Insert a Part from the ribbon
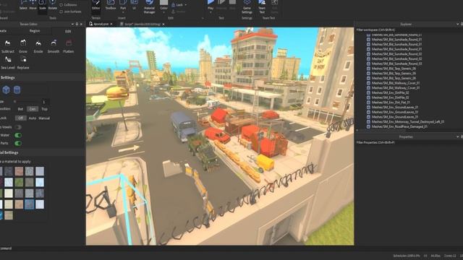 123,4
